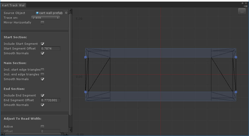Enable Incl. start edge triangles
Image resolution: width=249 pixels, height=136 pixels.
[x=42, y=70]
